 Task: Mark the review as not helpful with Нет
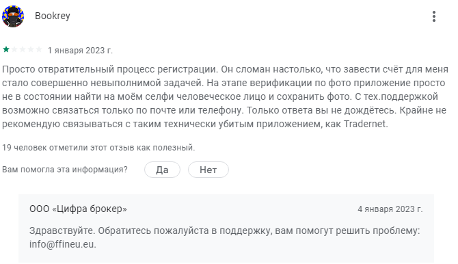(x=208, y=170)
